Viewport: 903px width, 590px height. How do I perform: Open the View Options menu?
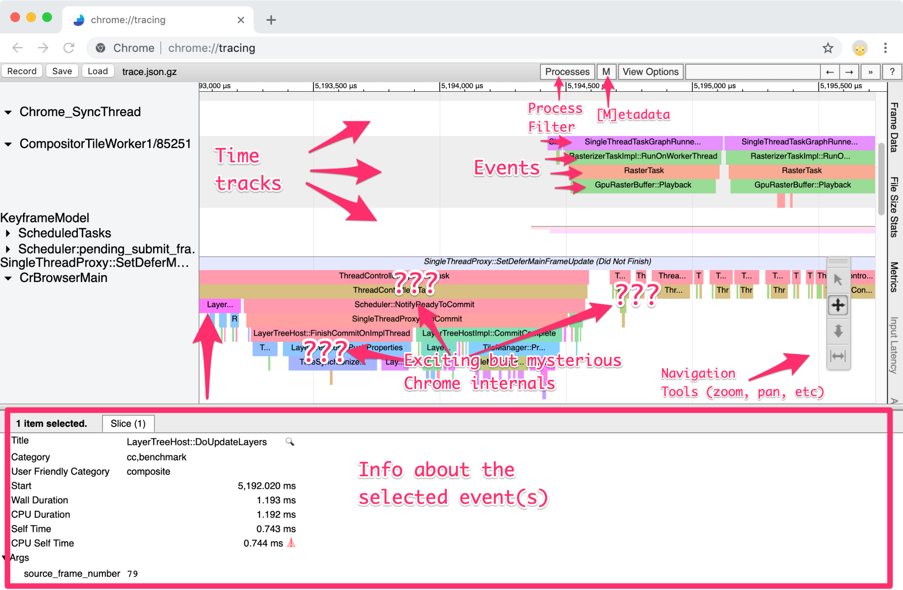[x=650, y=72]
